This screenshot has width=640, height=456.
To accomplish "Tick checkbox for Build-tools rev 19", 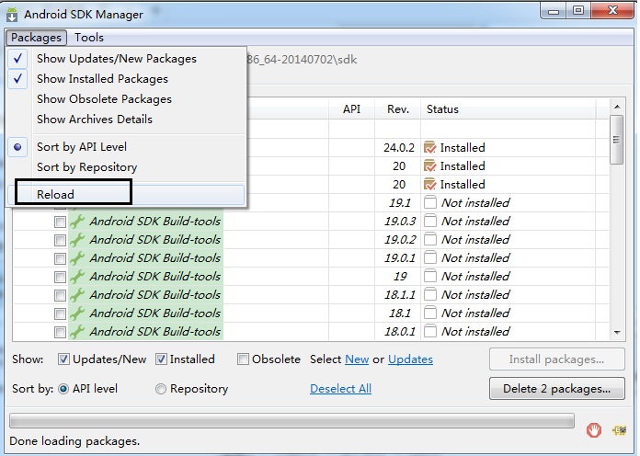I will pyautogui.click(x=60, y=277).
